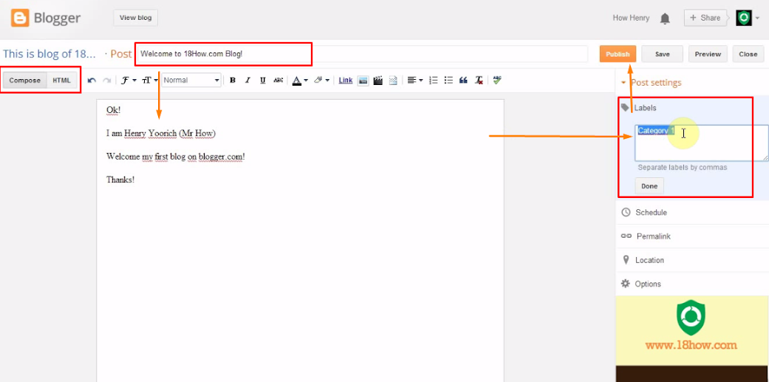Click the 'Separate labels by commas' hint

pos(682,168)
